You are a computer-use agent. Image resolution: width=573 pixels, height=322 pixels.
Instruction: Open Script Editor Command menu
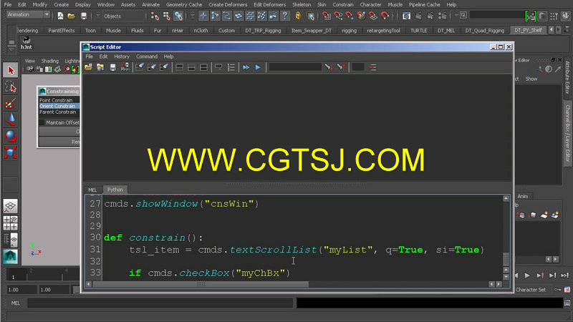coord(147,57)
